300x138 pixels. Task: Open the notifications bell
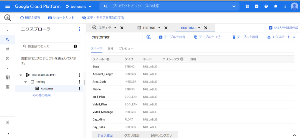click(276, 6)
